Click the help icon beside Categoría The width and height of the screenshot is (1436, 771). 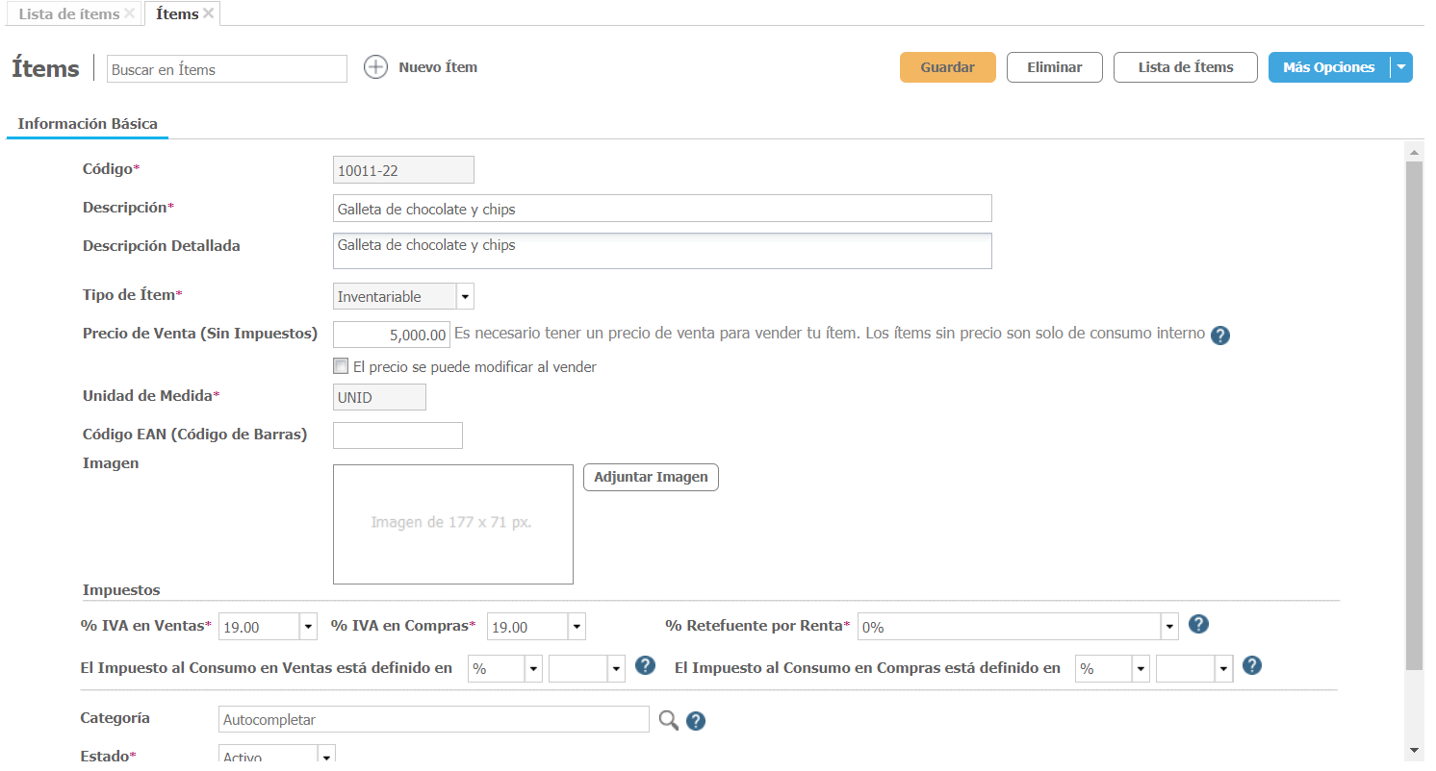[696, 721]
